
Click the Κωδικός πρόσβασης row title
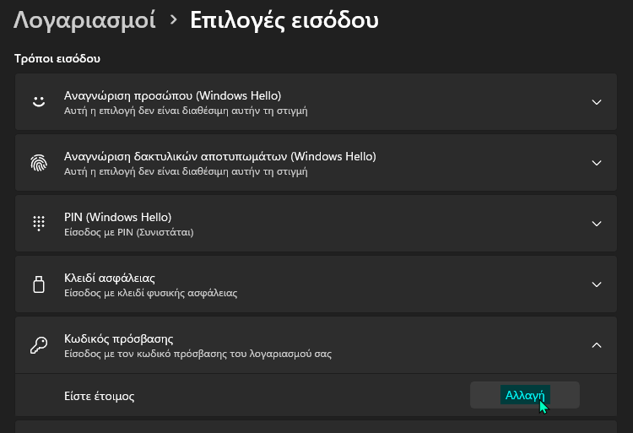[x=119, y=339]
